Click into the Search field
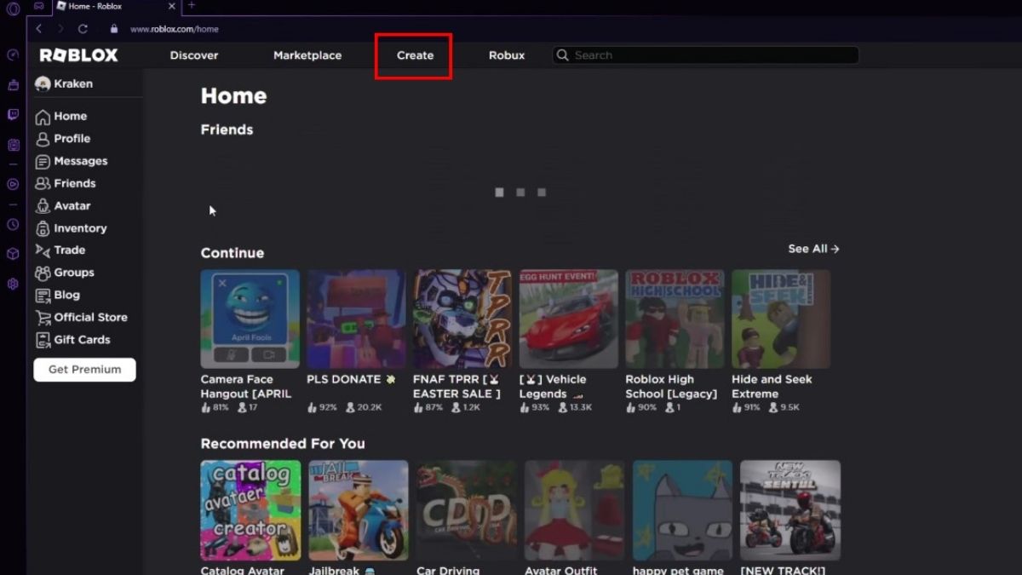This screenshot has width=1022, height=575. tap(705, 55)
